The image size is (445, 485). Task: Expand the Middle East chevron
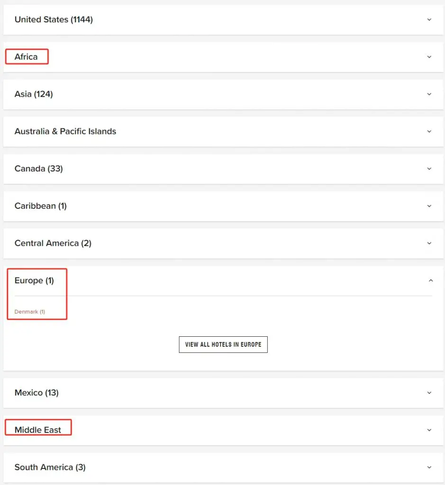pos(429,430)
